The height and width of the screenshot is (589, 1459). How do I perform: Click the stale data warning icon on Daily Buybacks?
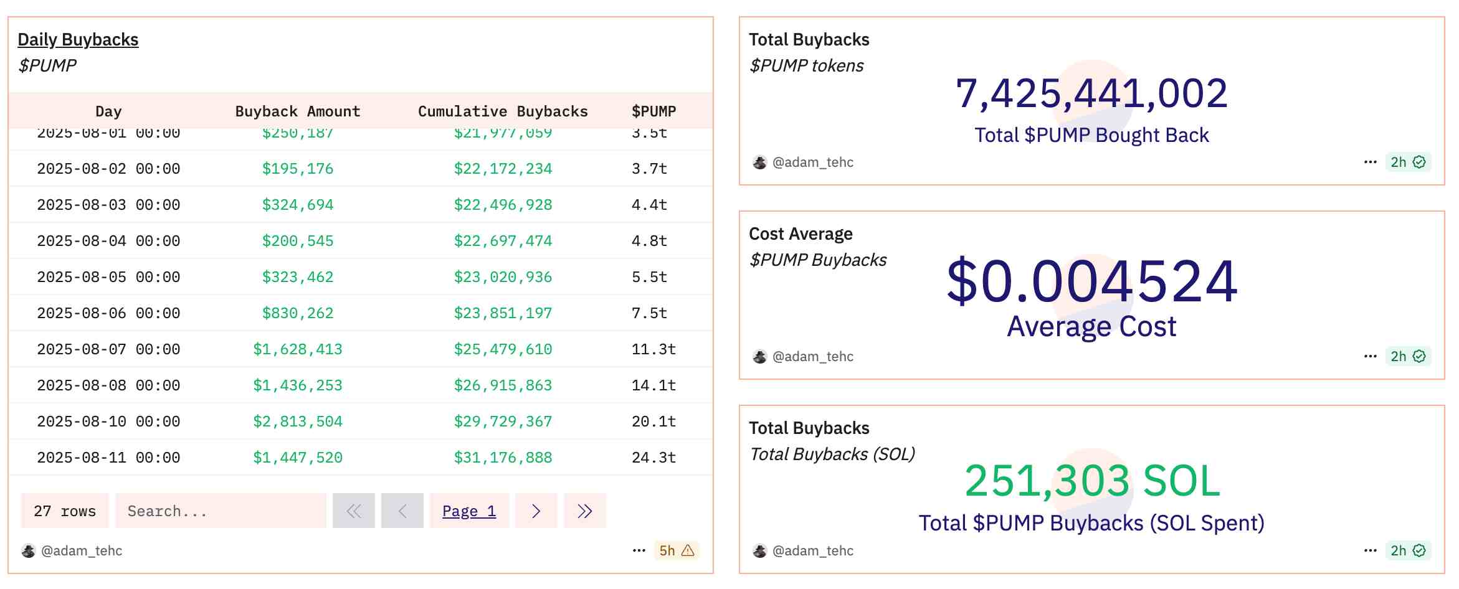[688, 550]
